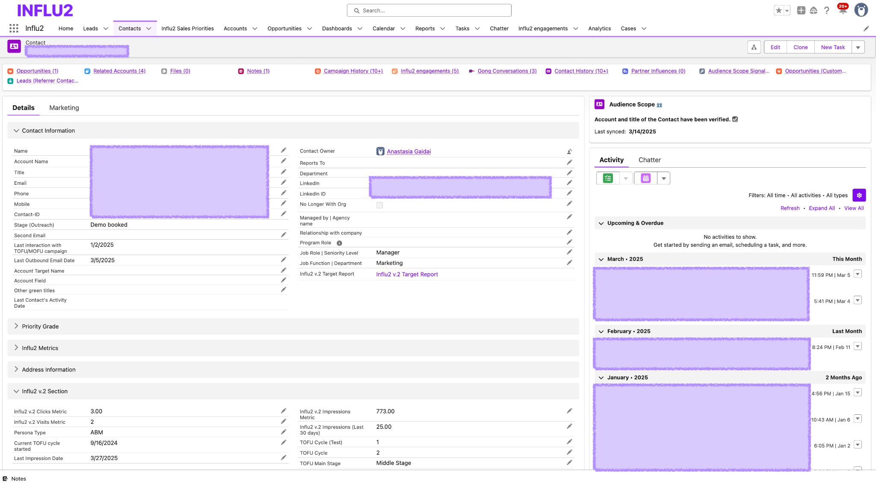Edit Job Role Seniority Level pencil icon
Image resolution: width=876 pixels, height=487 pixels.
click(x=569, y=252)
